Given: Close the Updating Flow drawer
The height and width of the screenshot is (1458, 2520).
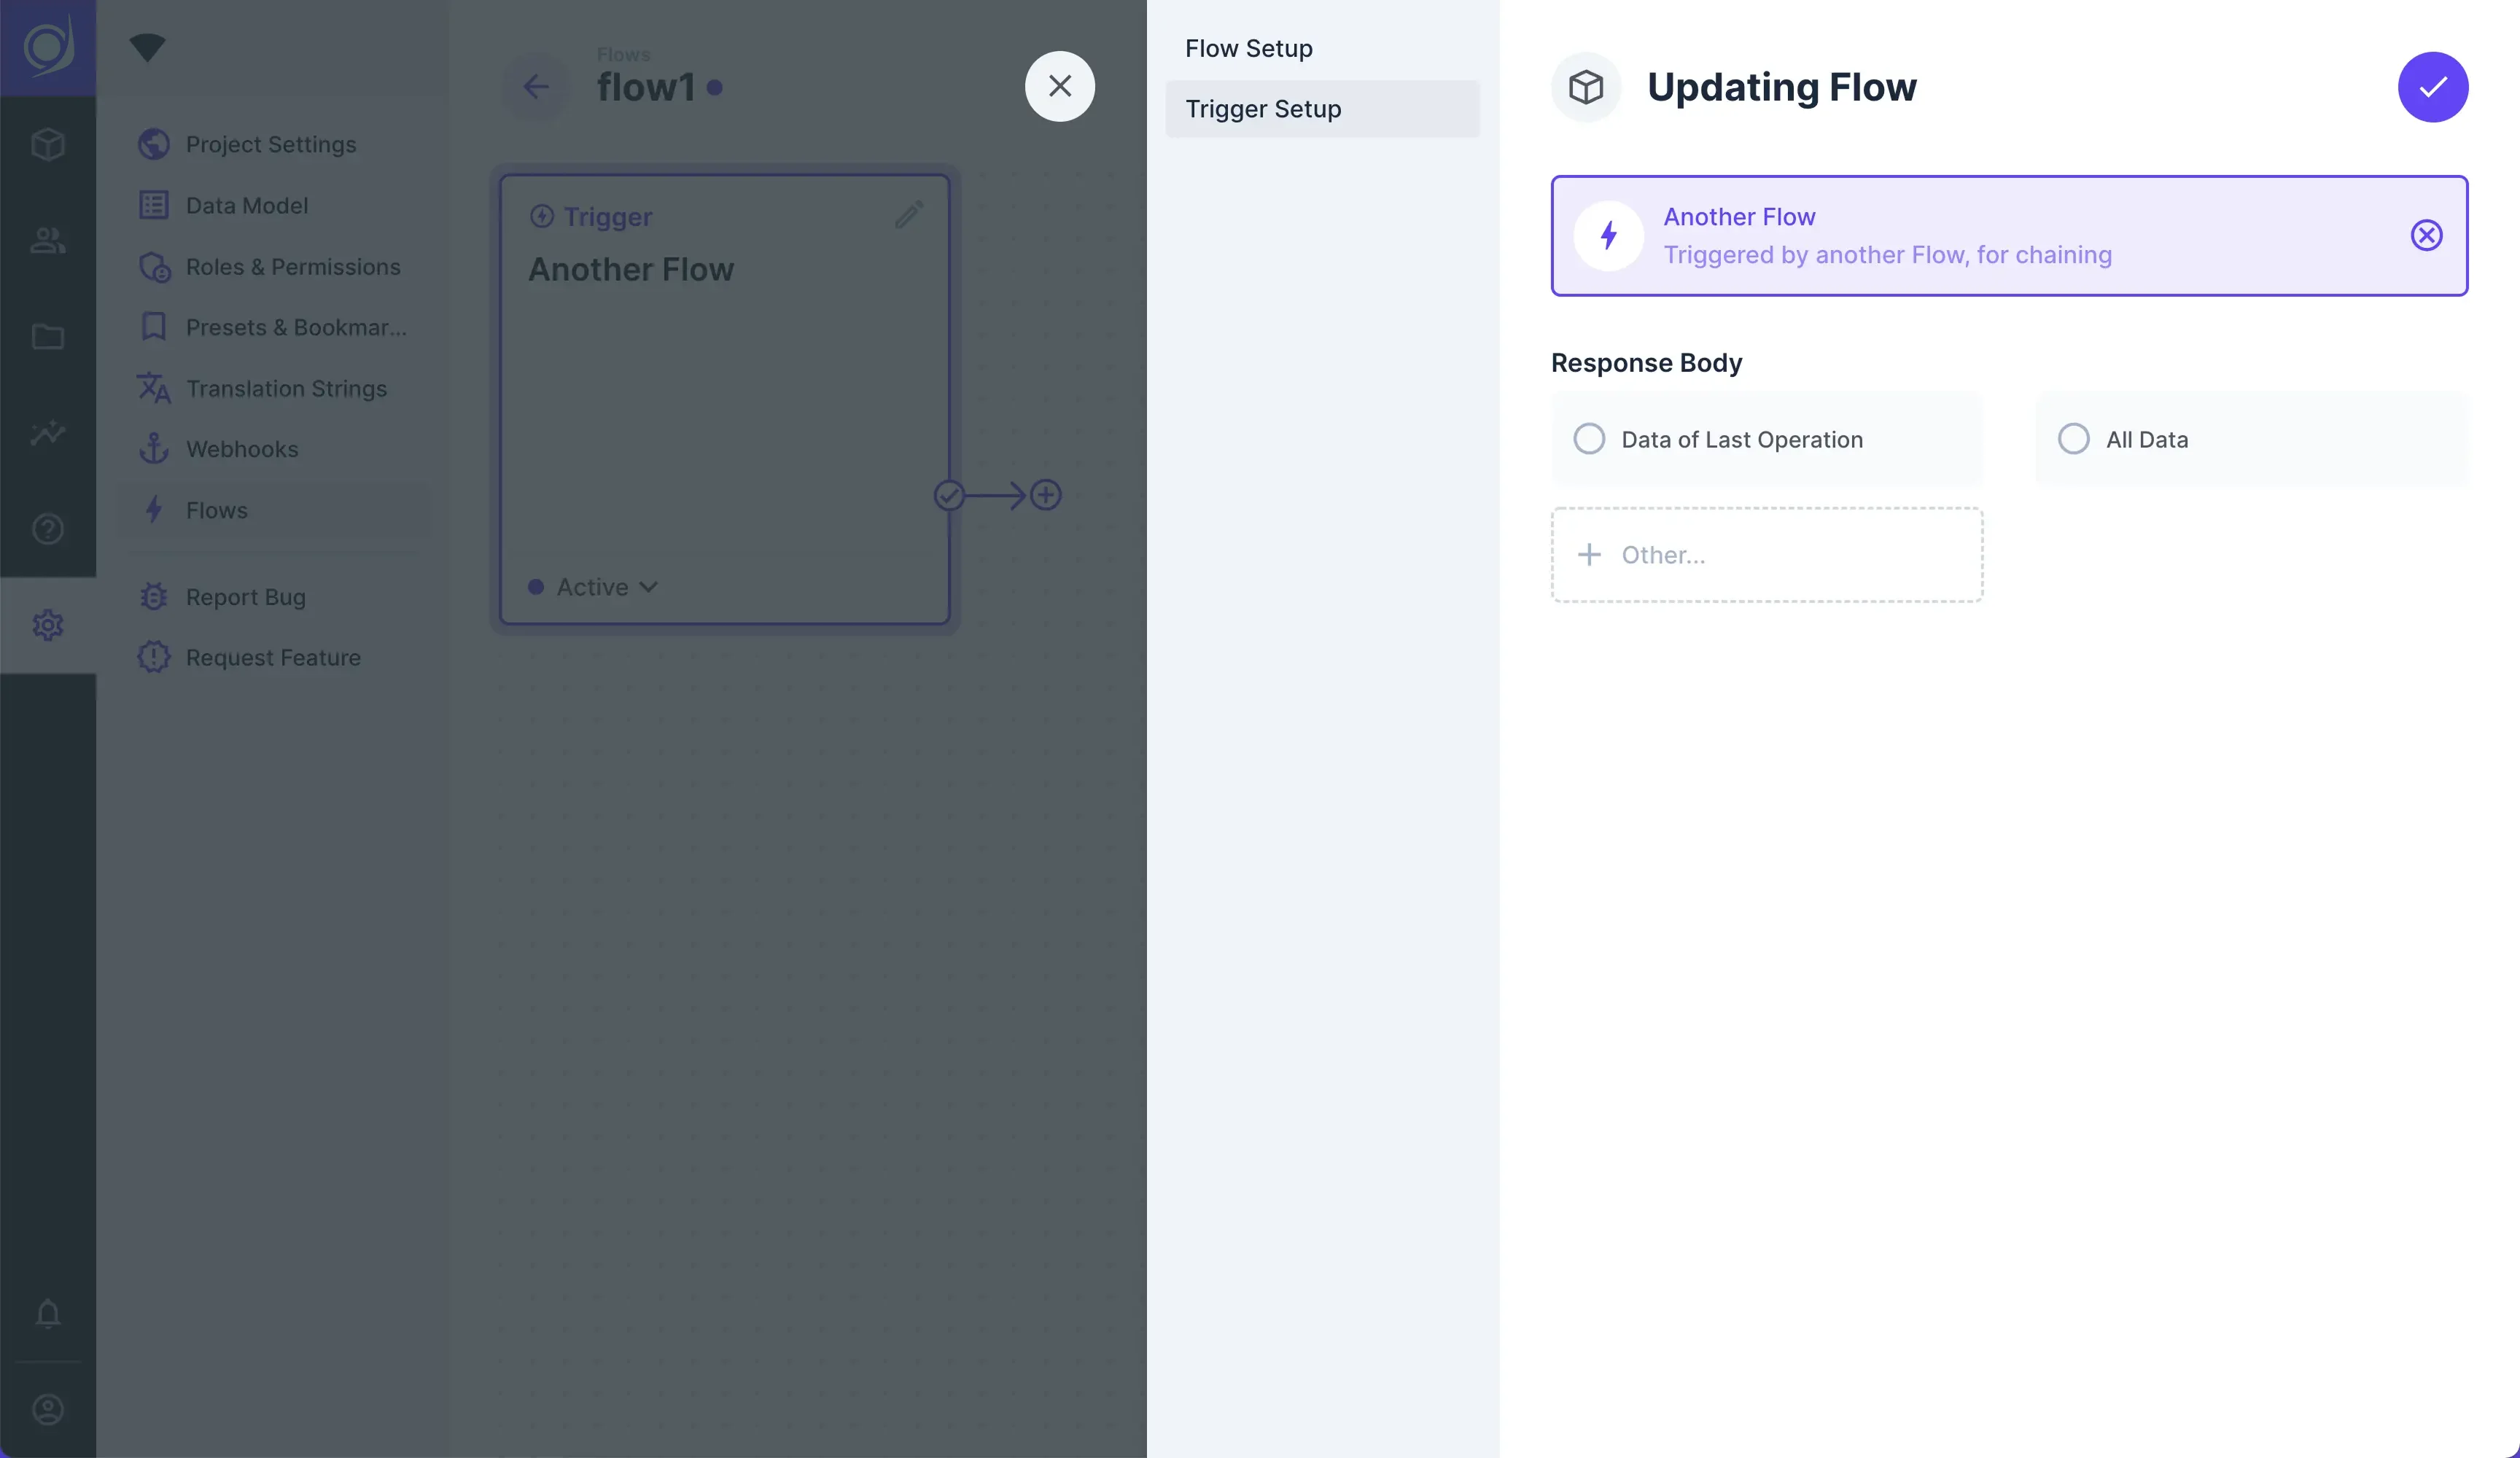Looking at the screenshot, I should tap(1059, 86).
